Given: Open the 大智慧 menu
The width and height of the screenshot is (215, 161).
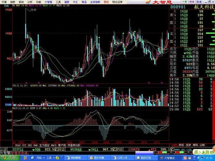Looking at the screenshot, I should (x=49, y=2).
